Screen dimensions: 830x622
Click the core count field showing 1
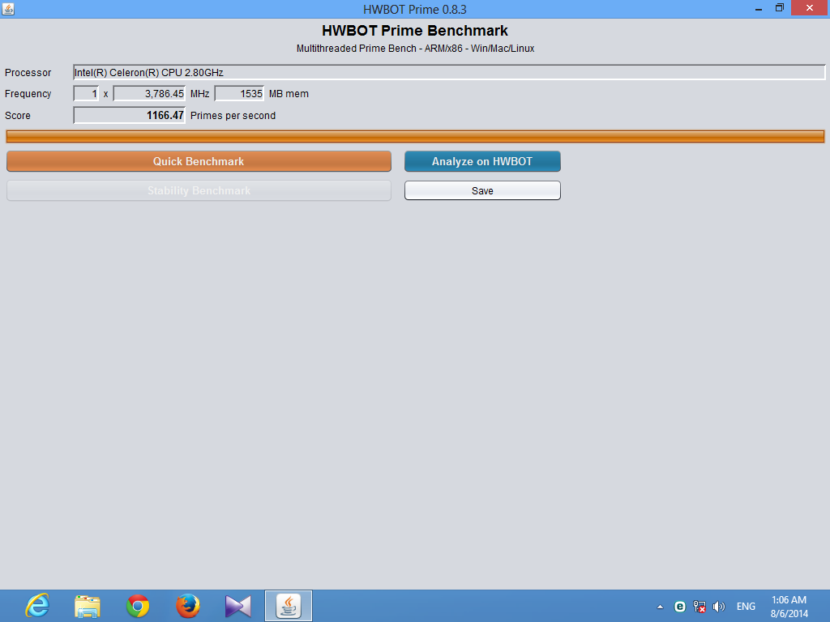pos(86,94)
